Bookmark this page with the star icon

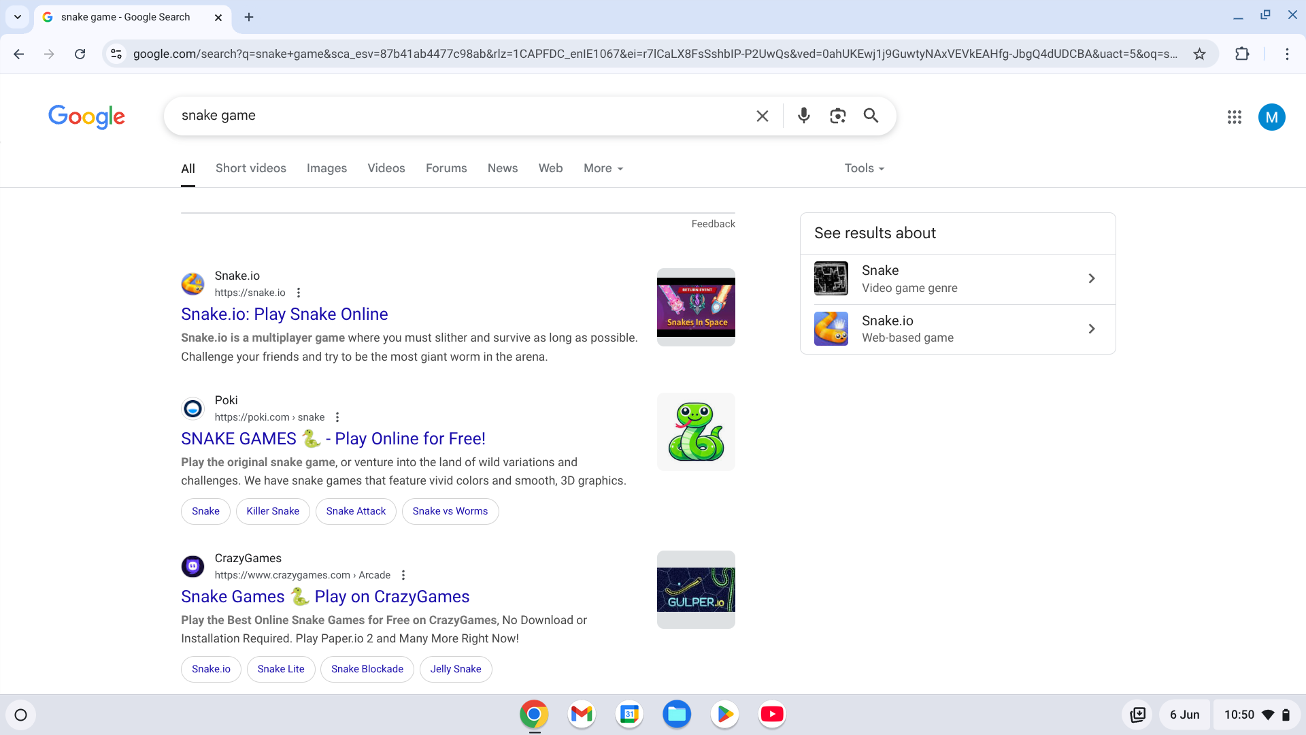tap(1199, 54)
